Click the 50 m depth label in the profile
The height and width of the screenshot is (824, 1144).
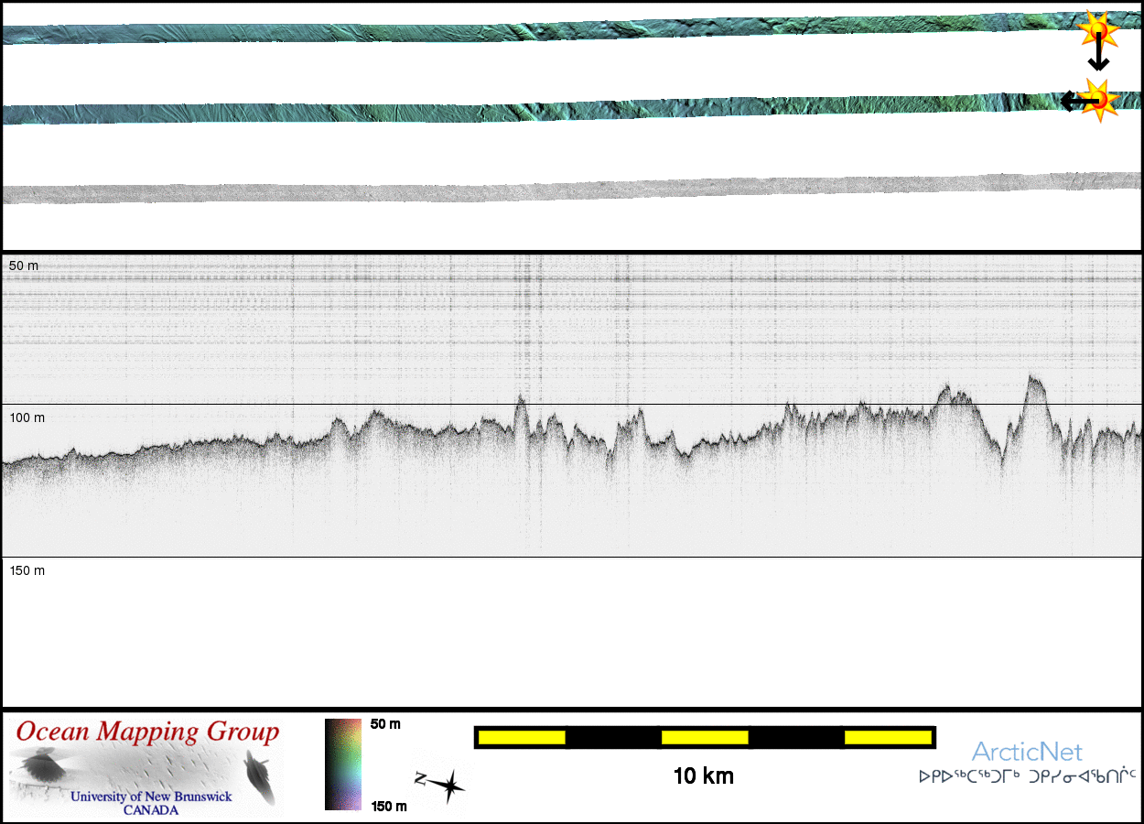click(x=24, y=266)
